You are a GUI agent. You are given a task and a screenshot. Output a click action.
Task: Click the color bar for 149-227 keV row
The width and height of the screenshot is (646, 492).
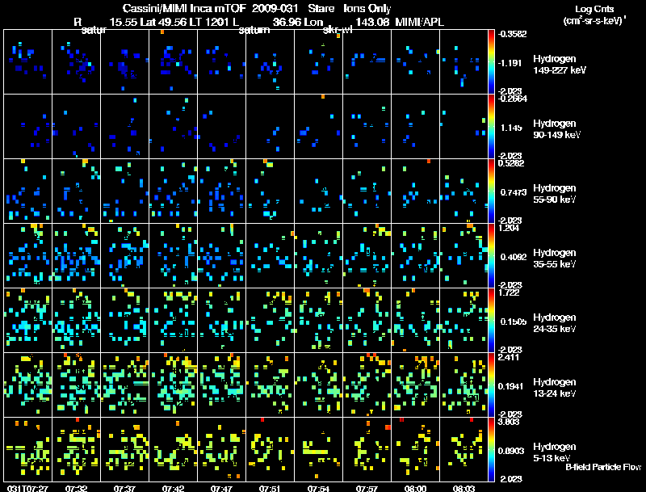tap(491, 62)
